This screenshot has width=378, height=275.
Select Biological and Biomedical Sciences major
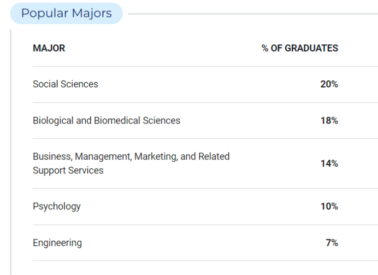tap(107, 121)
